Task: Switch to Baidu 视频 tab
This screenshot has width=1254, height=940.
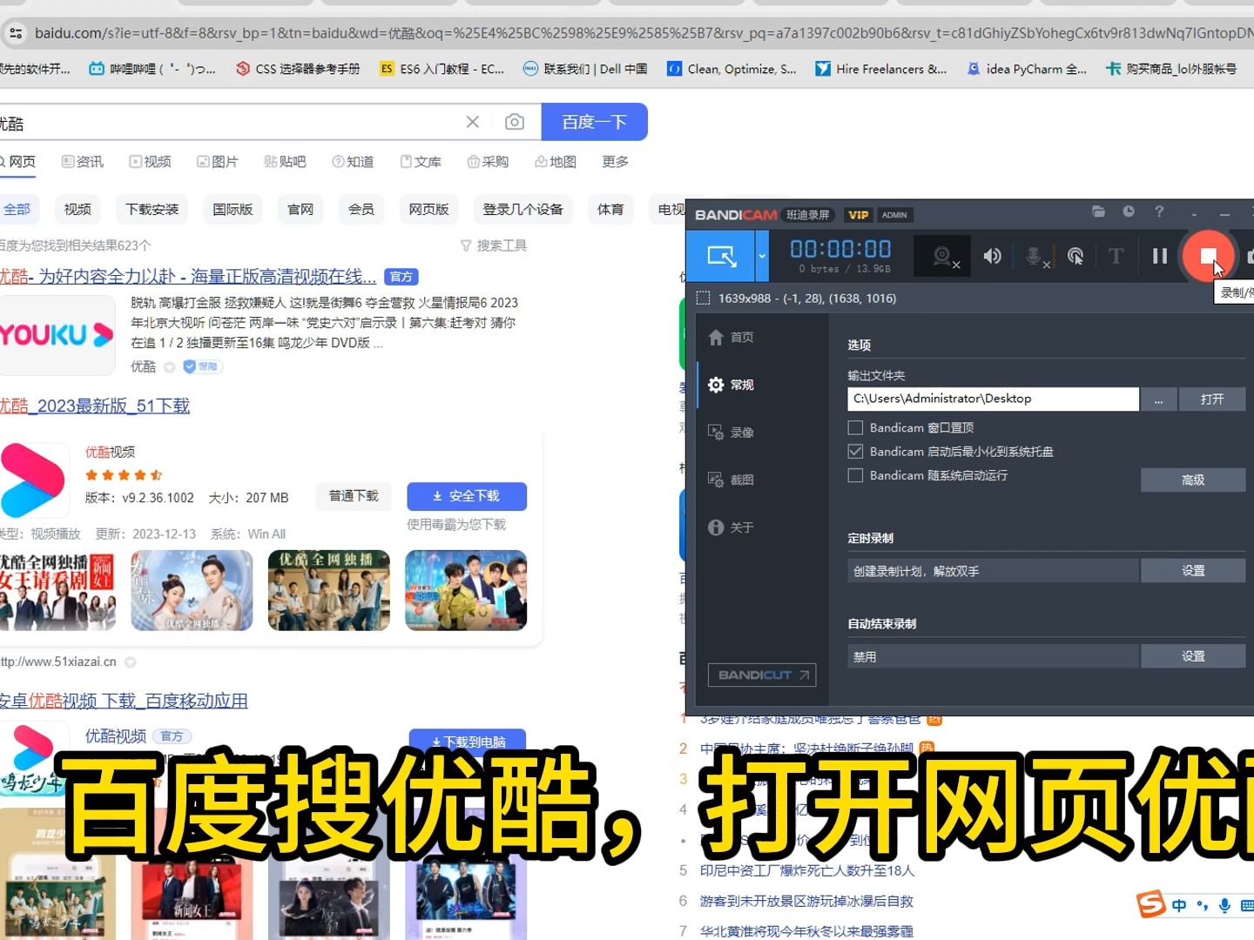Action: coord(150,162)
